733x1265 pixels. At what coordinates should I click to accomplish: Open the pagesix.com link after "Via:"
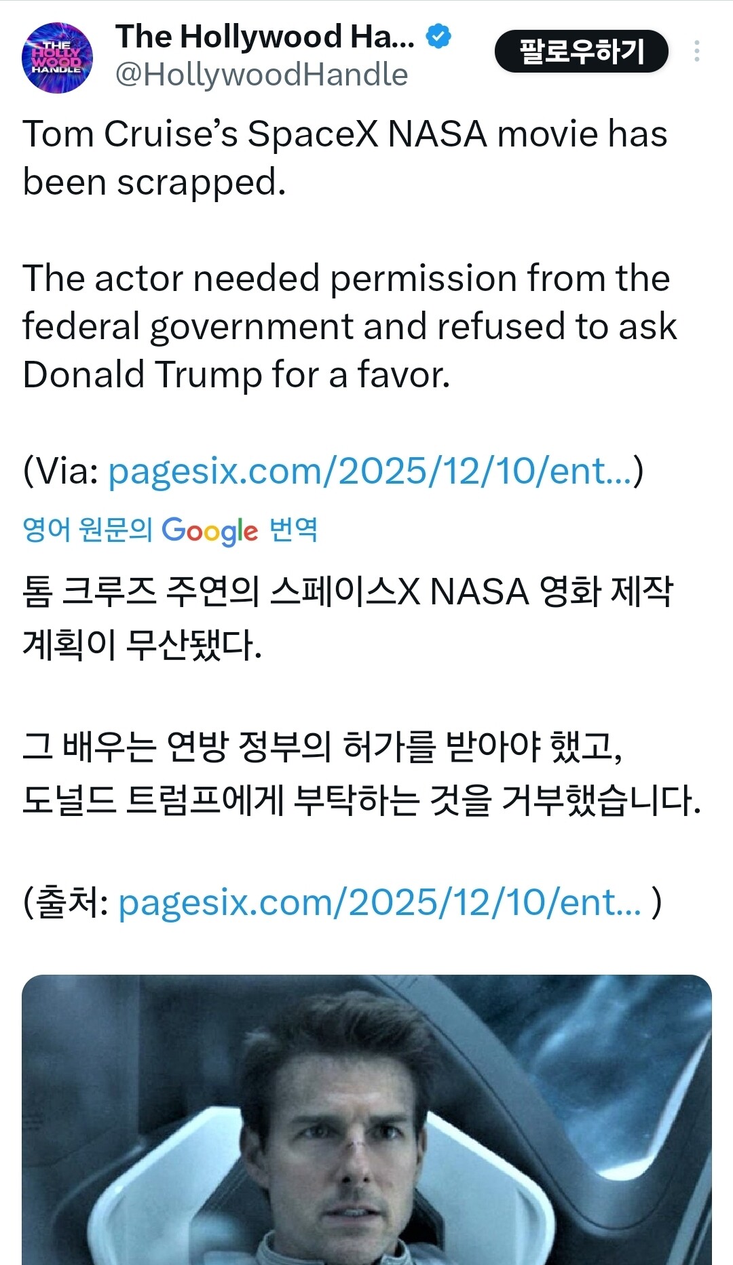[x=370, y=471]
